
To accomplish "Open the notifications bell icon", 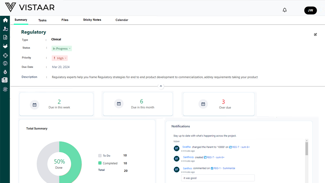I will [x=285, y=10].
